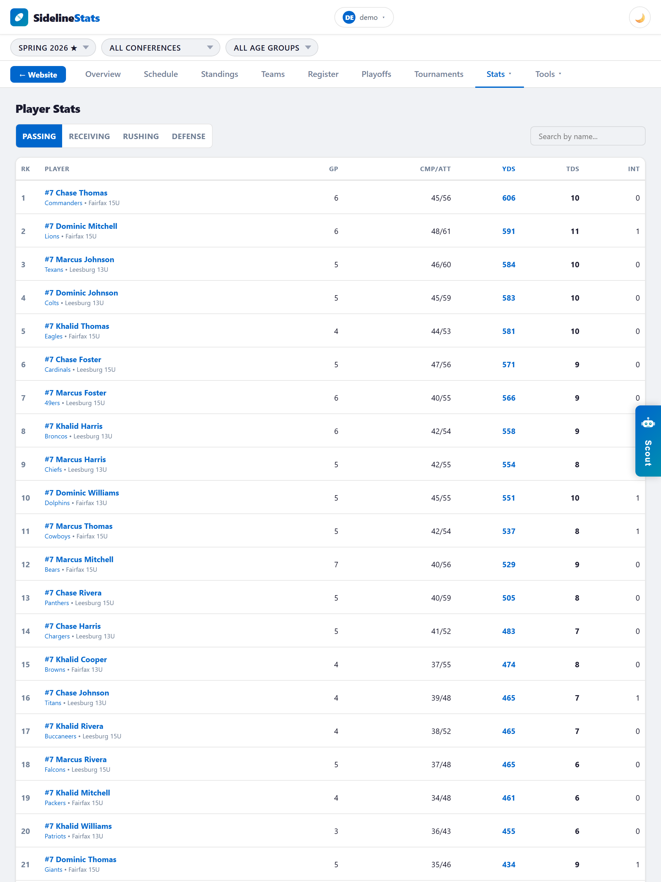
Task: Open the Dolphins team link
Action: tap(57, 503)
